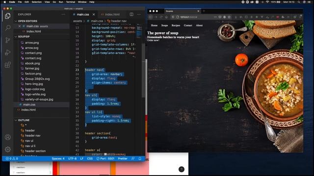Open arrow.svg in the file tree
Screen dimensions: 314x176
[x=31, y=48]
